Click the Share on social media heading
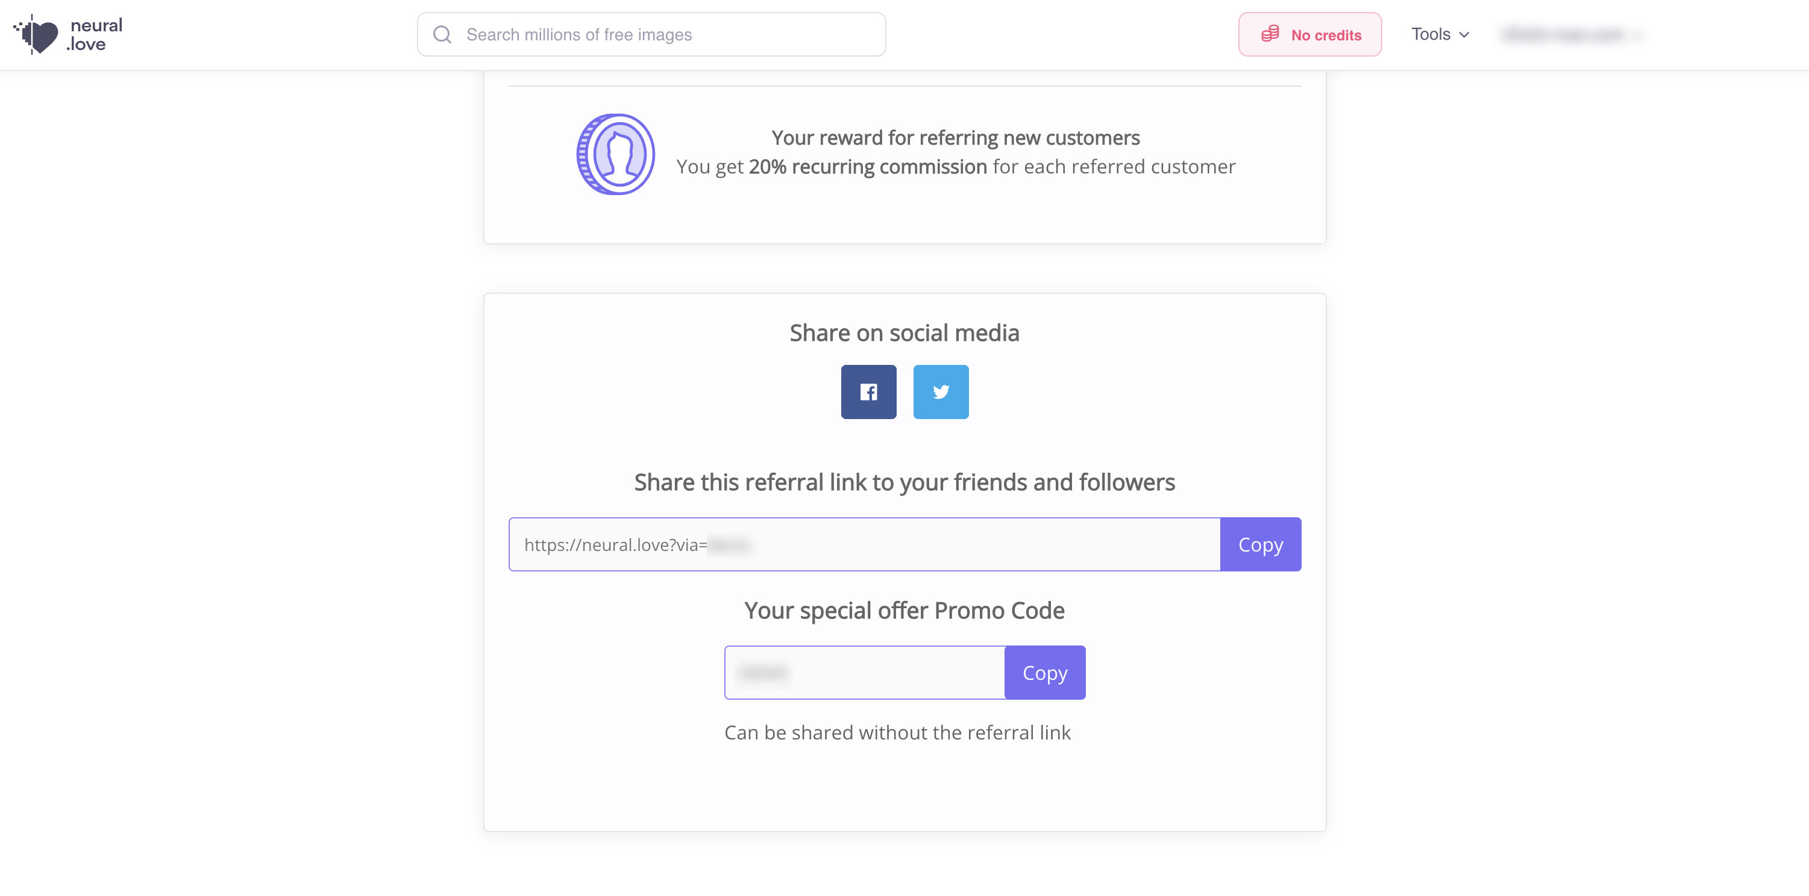This screenshot has height=896, width=1809. (x=904, y=332)
